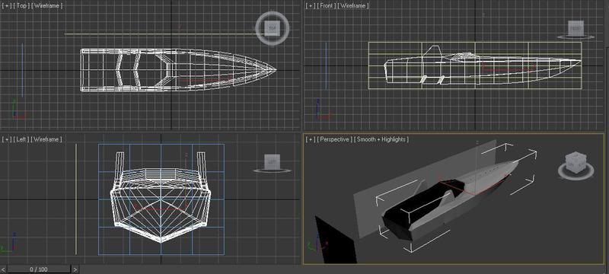Open the Perspective point-of-view label menu
This screenshot has height=274, width=609.
335,139
